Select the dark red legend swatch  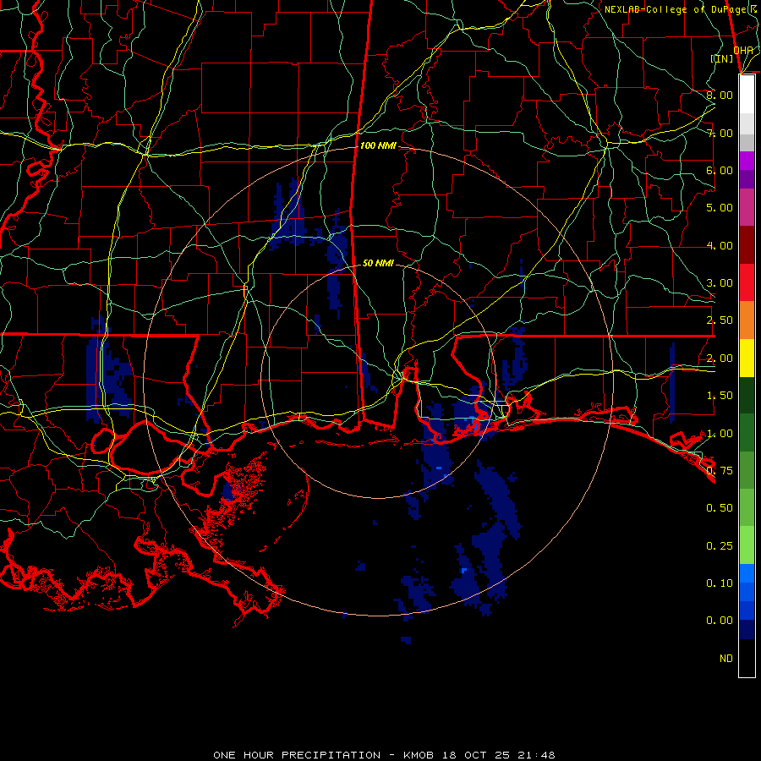(x=747, y=245)
